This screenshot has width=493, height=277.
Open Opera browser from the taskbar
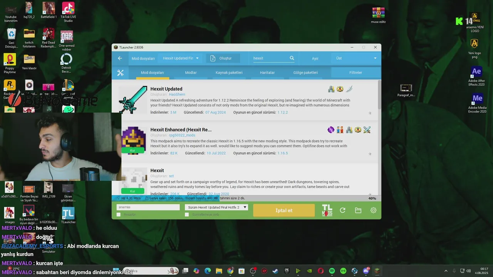point(320,271)
